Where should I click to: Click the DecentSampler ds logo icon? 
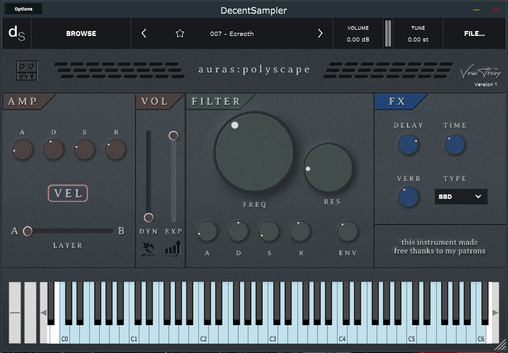tap(17, 33)
